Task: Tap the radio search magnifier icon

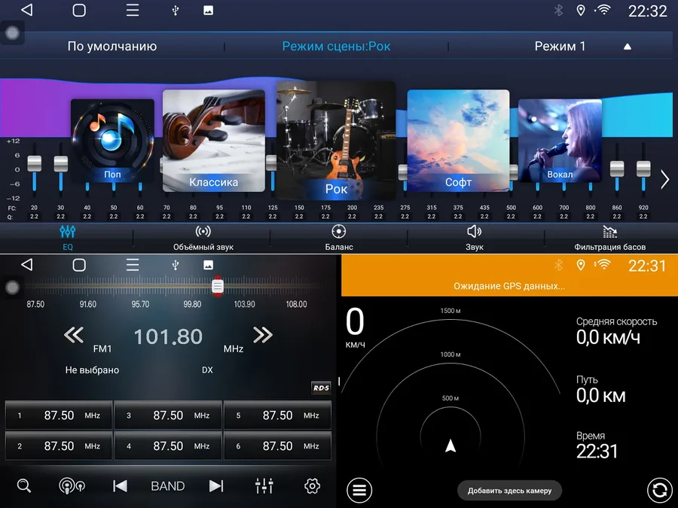Action: pos(24,486)
